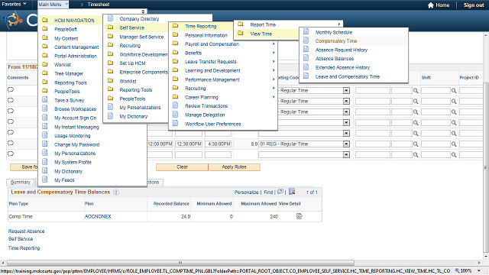Open the View Detail icon for Comp Time
The image size is (489, 275).
(x=299, y=216)
